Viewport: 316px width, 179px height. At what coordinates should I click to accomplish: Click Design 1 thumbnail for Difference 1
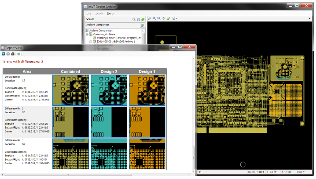click(x=147, y=90)
